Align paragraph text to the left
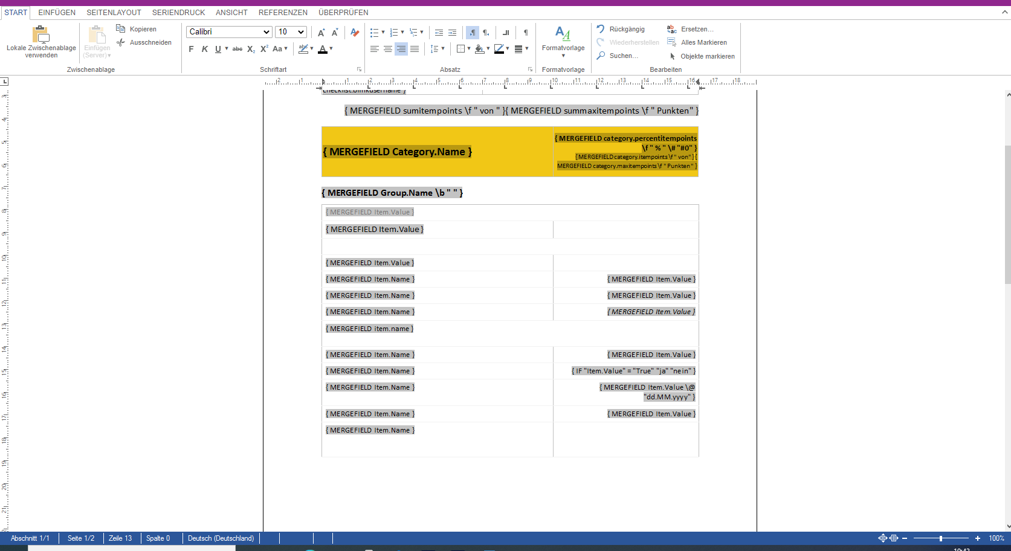The image size is (1011, 551). 375,49
